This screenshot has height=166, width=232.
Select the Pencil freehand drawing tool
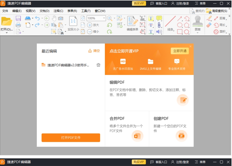tap(209, 18)
